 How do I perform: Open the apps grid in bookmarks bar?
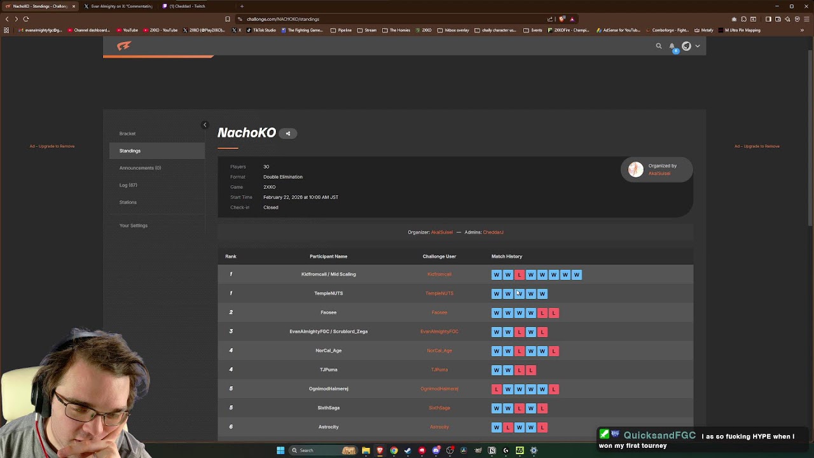[x=6, y=30]
